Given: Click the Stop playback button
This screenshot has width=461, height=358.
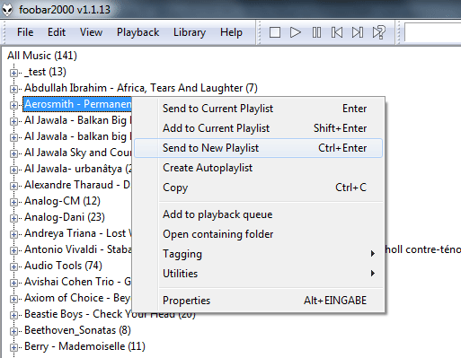Looking at the screenshot, I should point(275,32).
